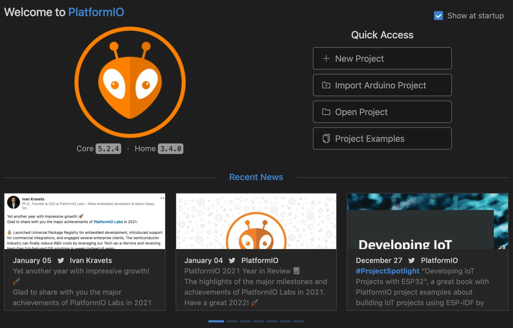Image resolution: width=513 pixels, height=328 pixels.
Task: Click the Twitter bird icon on Ivan Kravets post
Action: point(61,260)
